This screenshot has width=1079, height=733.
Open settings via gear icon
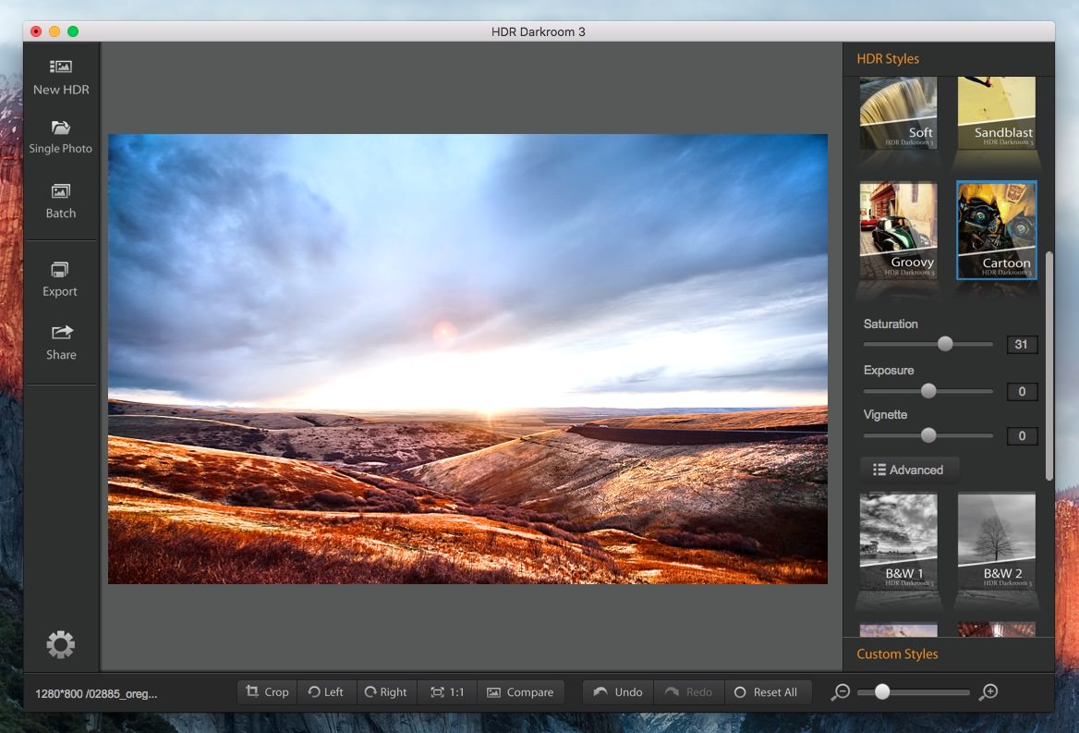tap(61, 644)
